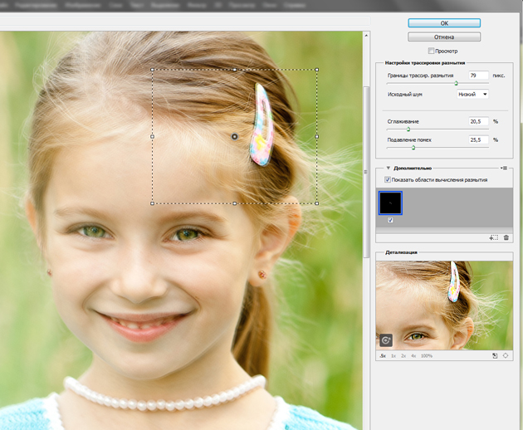The image size is (523, 430).
Task: Select 100% zoom in detail panel
Action: 427,355
